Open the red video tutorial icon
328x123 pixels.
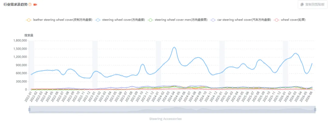35,5
